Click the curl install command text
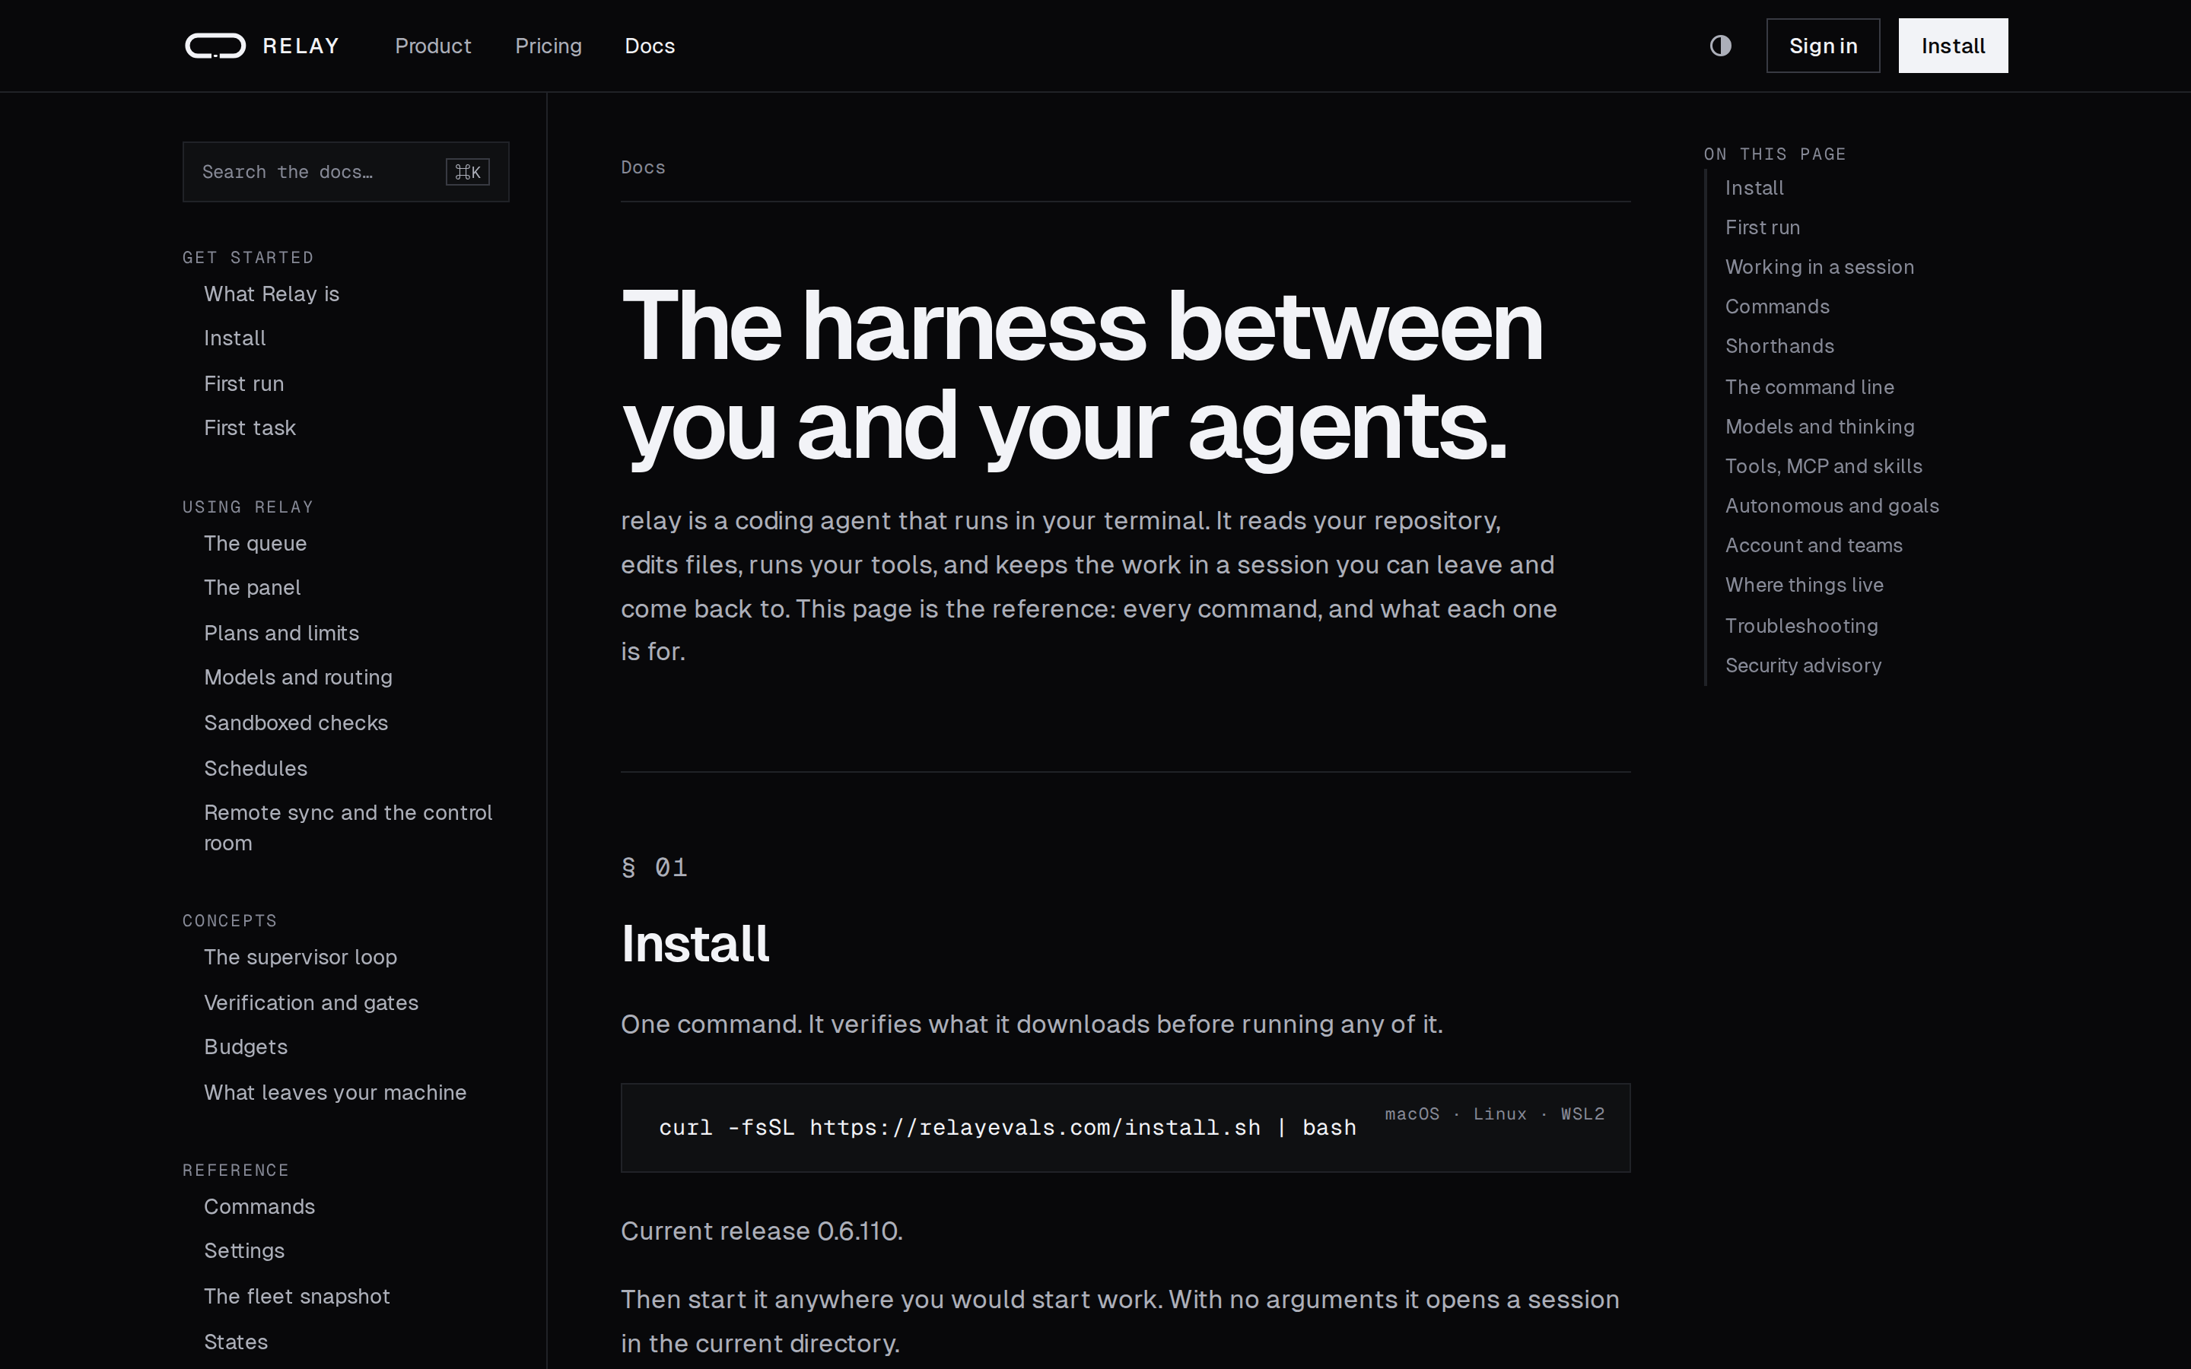 coord(1006,1127)
